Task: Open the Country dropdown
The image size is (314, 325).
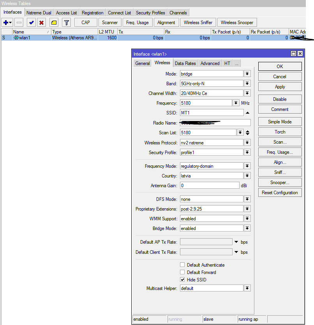Action: coord(247,176)
